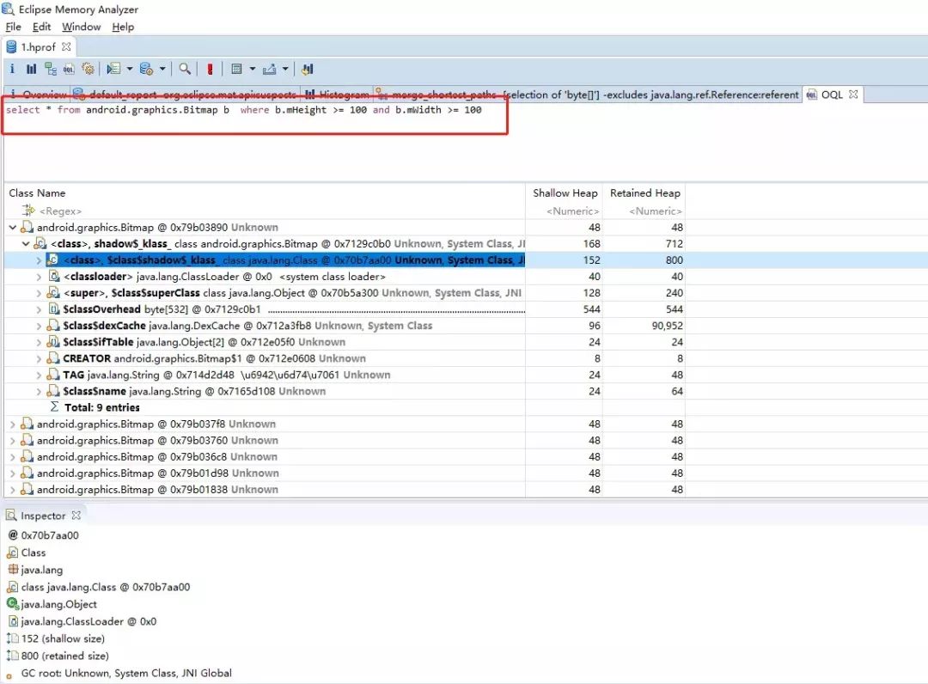Switch to the Histogram tab
The width and height of the screenshot is (928, 684).
coord(338,95)
